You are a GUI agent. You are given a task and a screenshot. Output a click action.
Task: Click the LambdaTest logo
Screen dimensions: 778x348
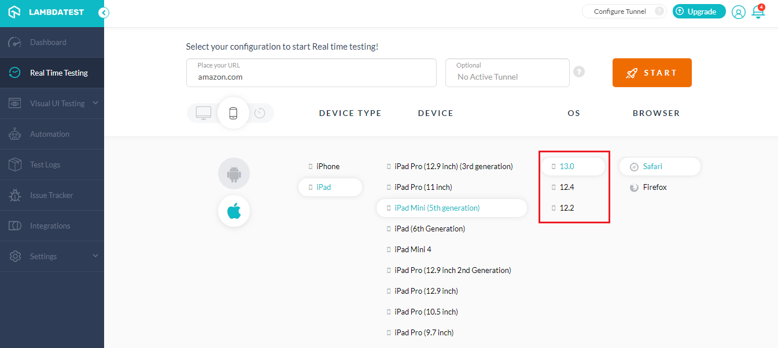pos(46,12)
